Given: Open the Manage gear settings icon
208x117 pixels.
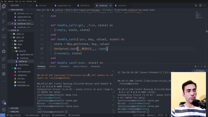Looking at the screenshot, I should [4, 110].
